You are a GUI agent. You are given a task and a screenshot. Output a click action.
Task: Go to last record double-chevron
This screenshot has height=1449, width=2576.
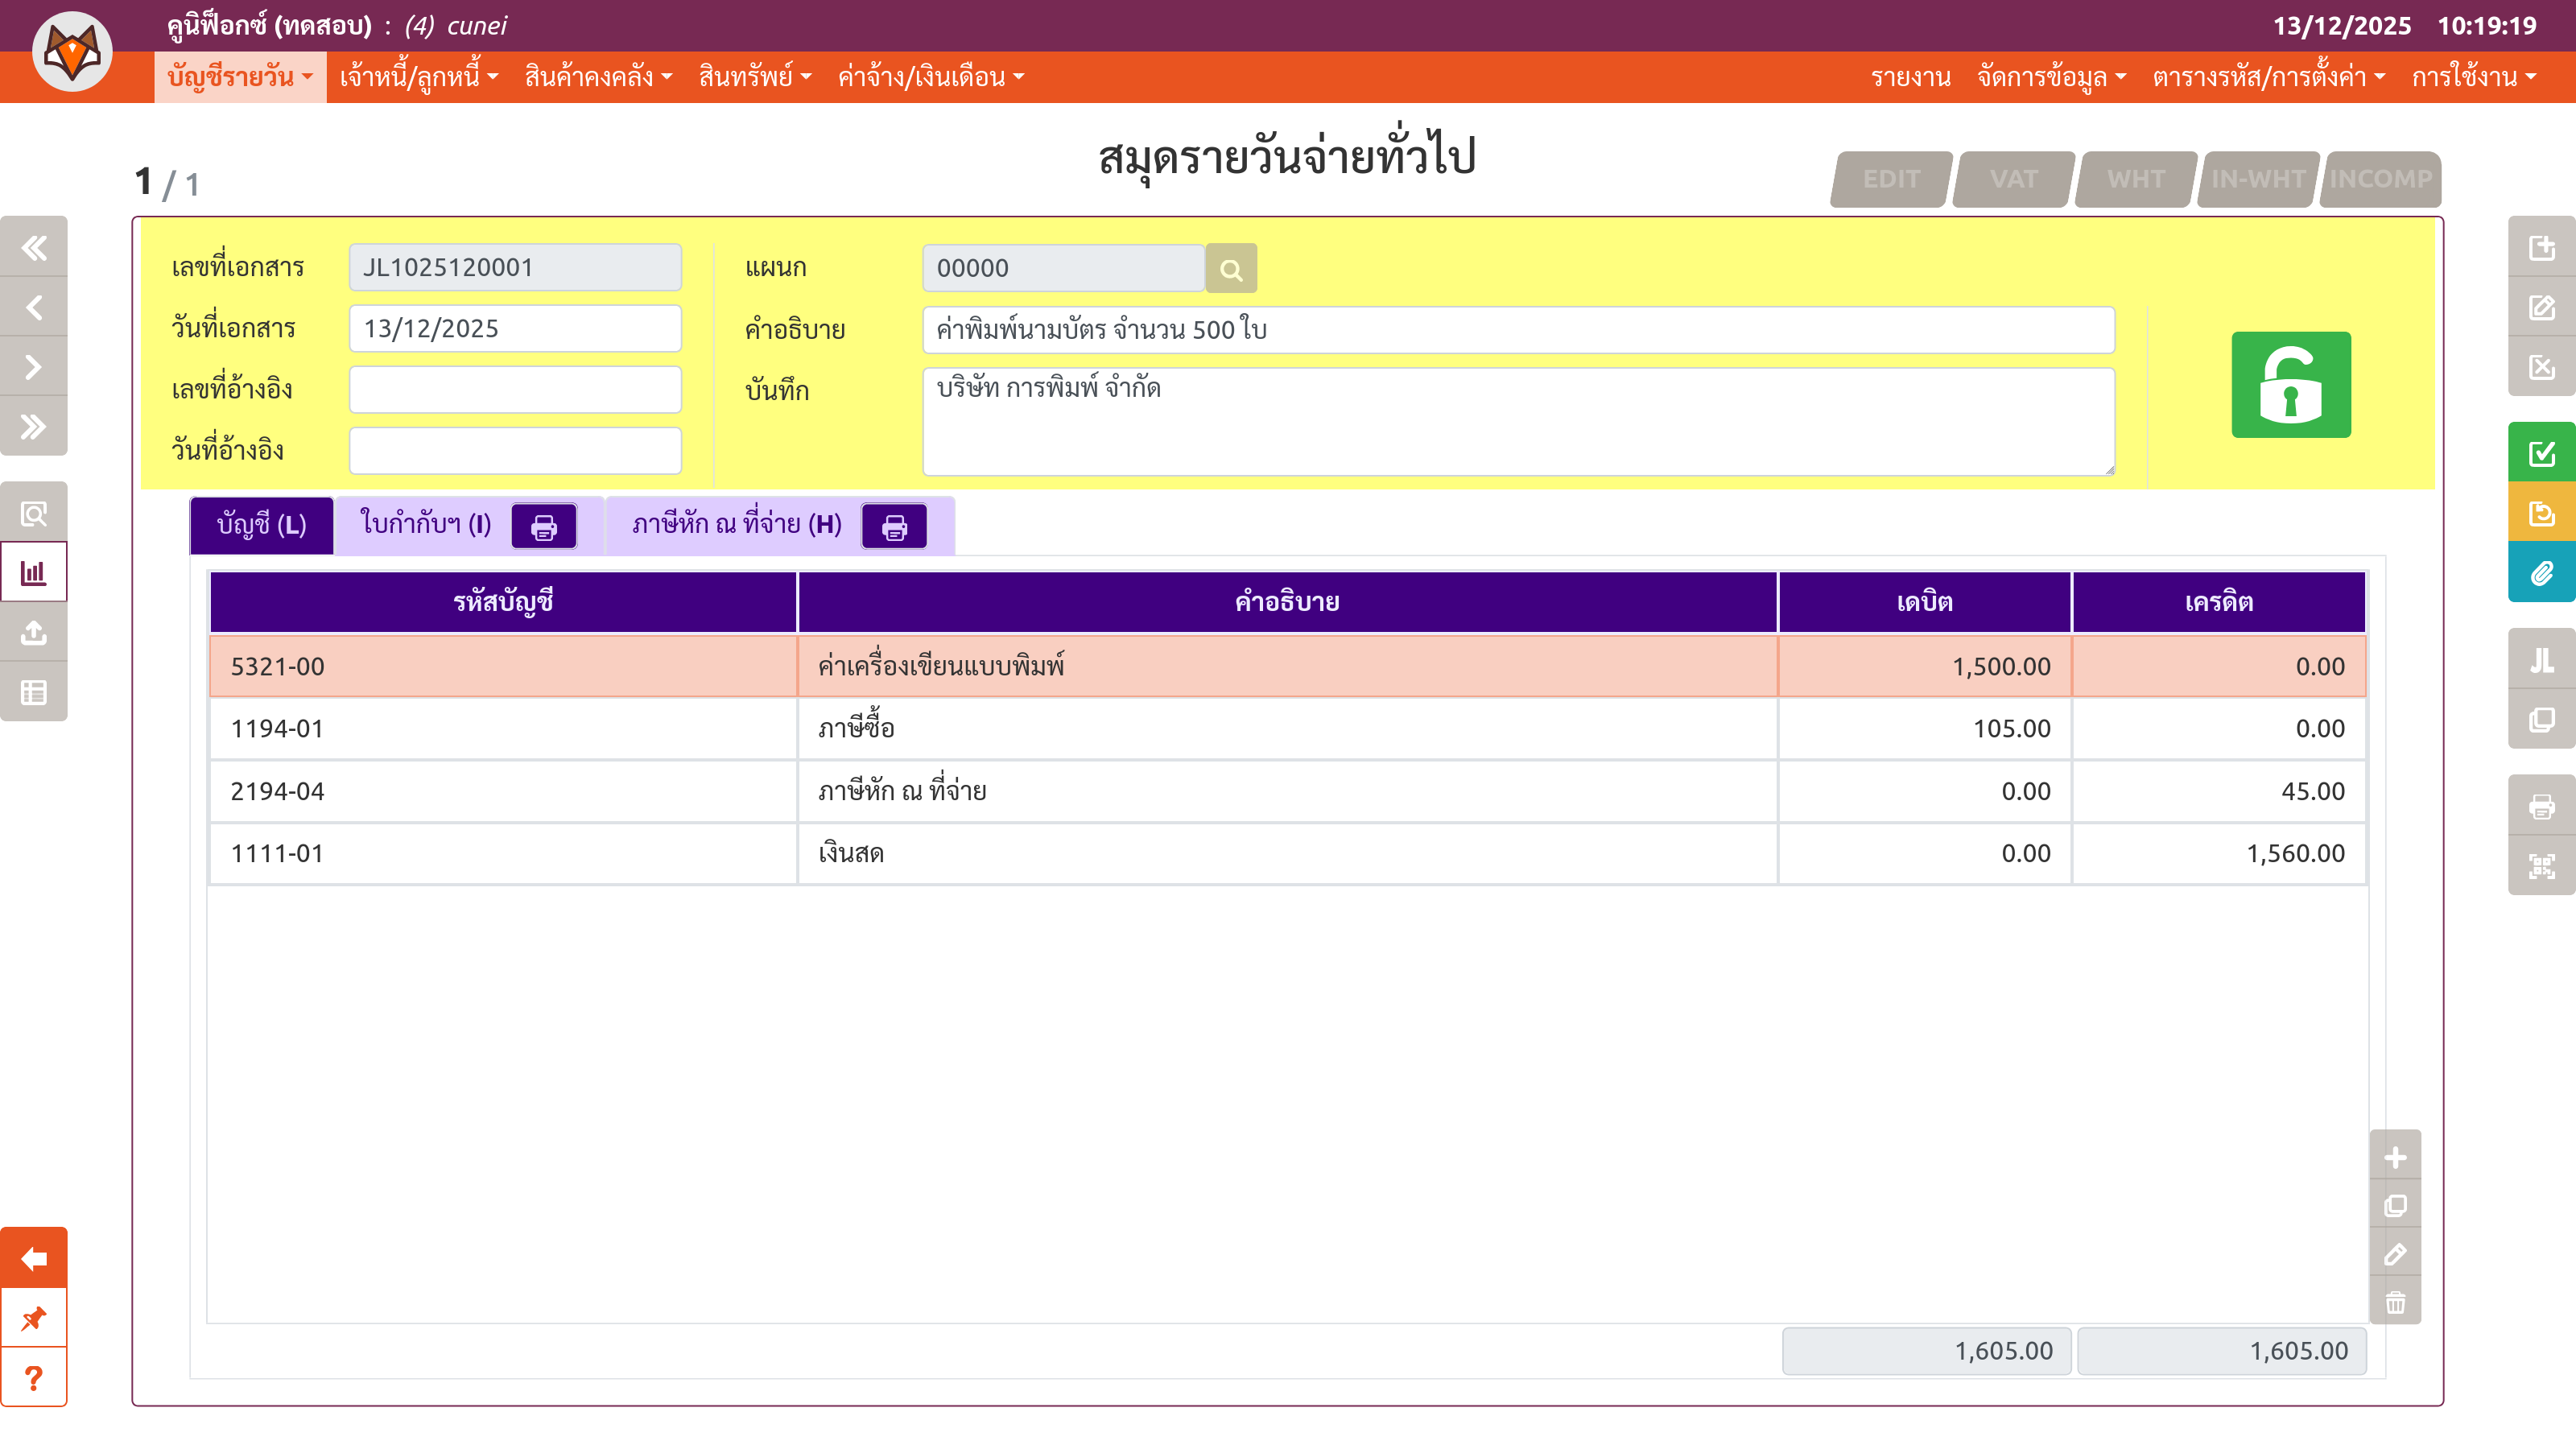pos(34,427)
